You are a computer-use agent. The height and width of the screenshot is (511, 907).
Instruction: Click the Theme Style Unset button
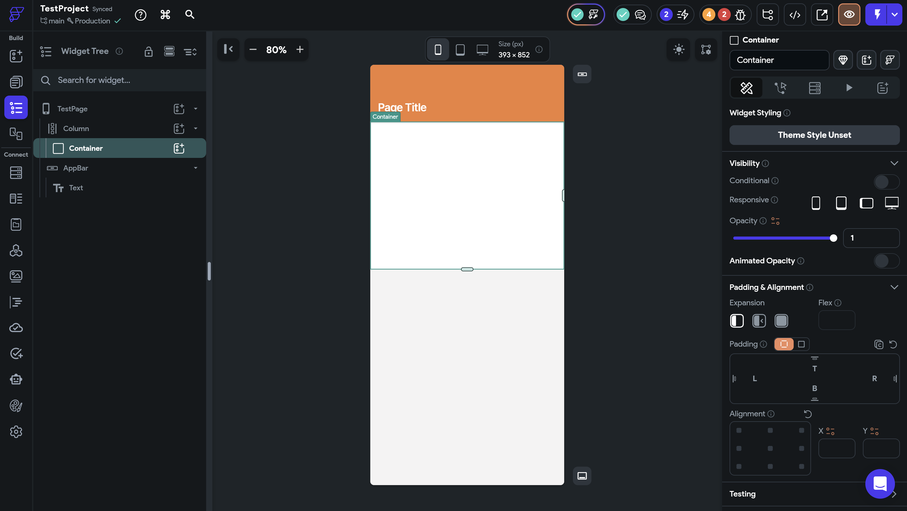[x=814, y=135]
